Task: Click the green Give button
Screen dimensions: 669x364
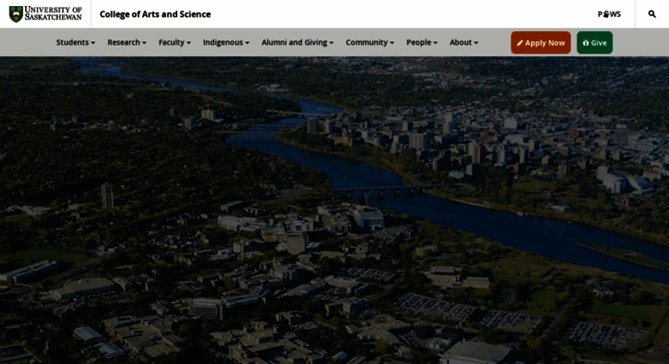Action: tap(594, 43)
